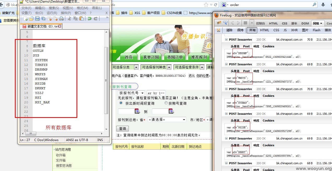Image resolution: width=332 pixels, height=171 pixels.
Task: Click the Firefox downloads arrow icon
Action: (x=323, y=5)
